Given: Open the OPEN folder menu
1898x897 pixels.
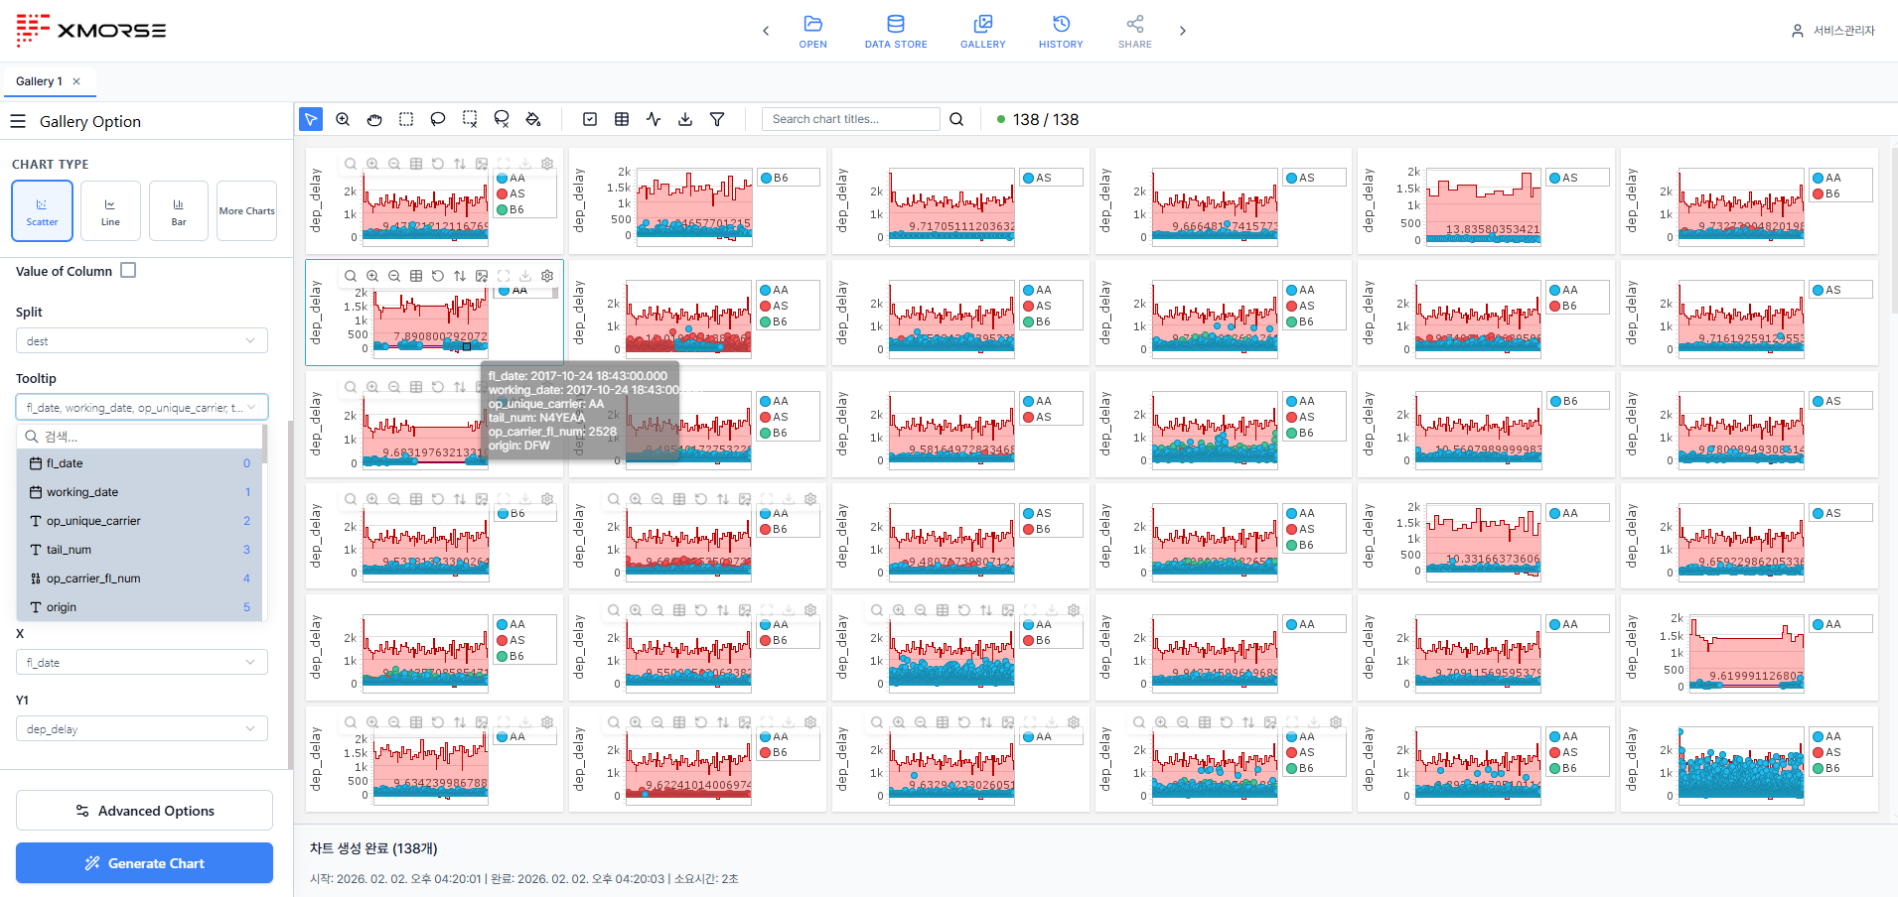Looking at the screenshot, I should pos(812,31).
